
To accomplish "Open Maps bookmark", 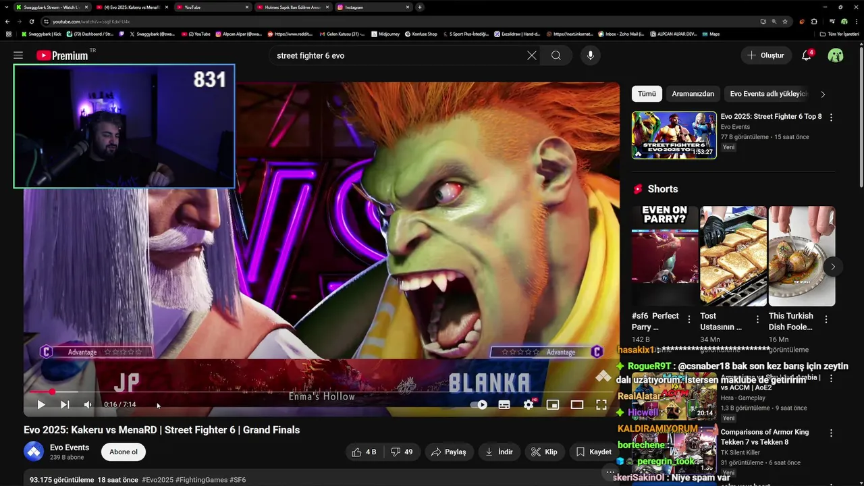I will tap(711, 34).
